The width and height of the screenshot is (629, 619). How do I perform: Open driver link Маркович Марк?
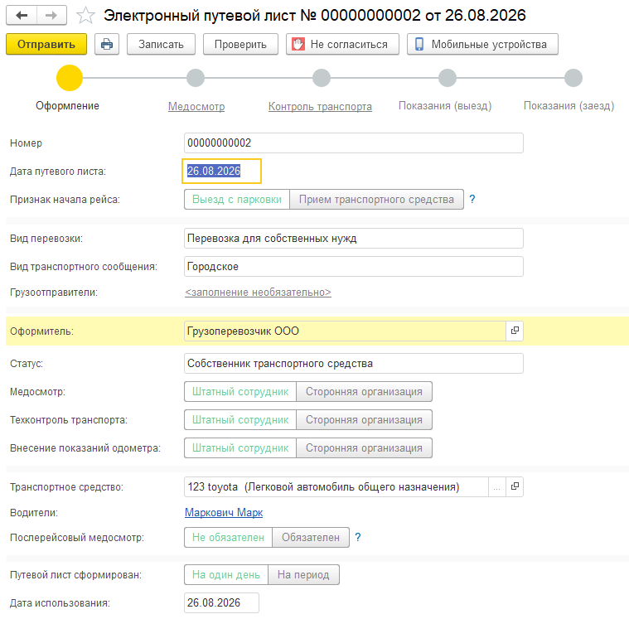click(x=224, y=512)
